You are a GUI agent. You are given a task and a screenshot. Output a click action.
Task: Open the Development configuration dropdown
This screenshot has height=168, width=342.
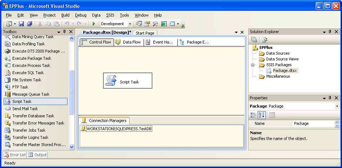pyautogui.click(x=130, y=24)
